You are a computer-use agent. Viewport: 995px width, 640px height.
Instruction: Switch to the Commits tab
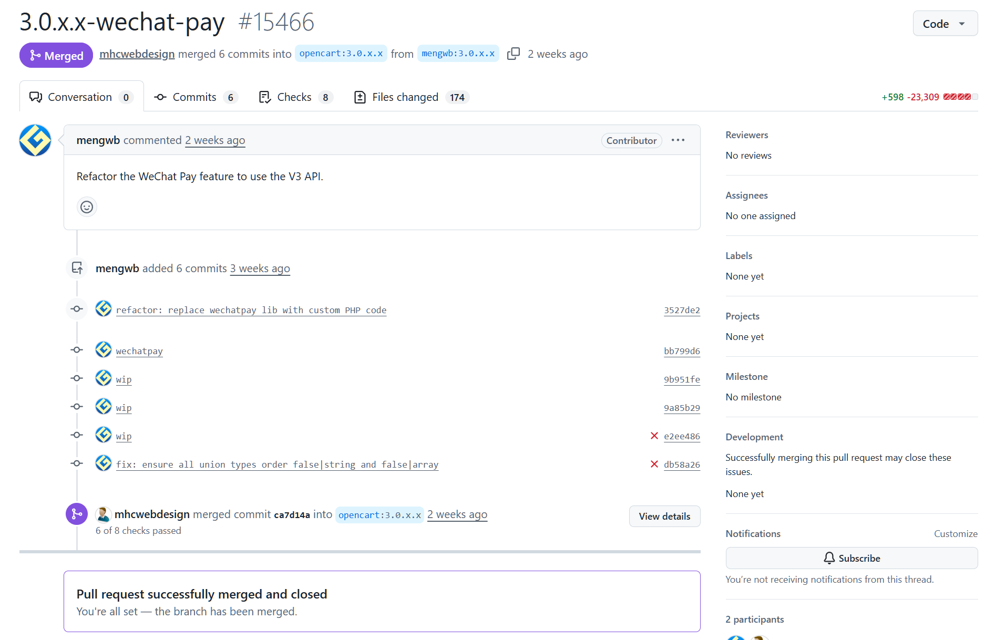point(196,97)
